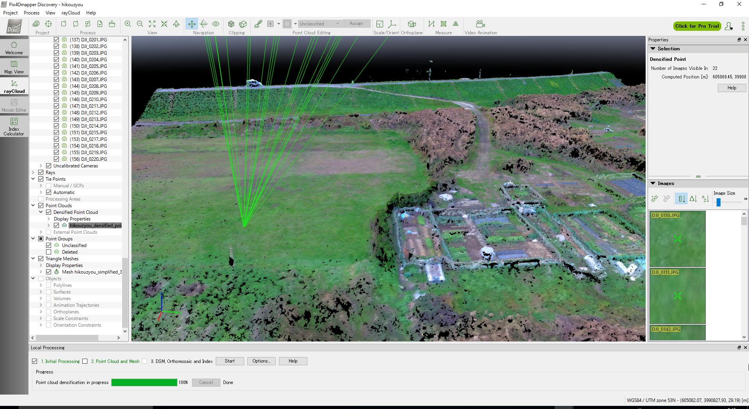Click the new polyline measure icon
Image resolution: width=749 pixels, height=409 pixels.
[x=431, y=24]
